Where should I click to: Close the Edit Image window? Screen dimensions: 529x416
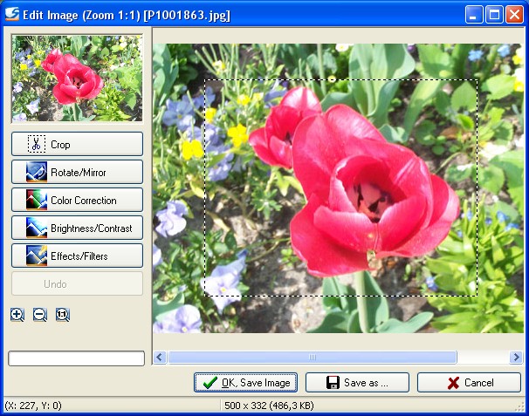tap(514, 15)
